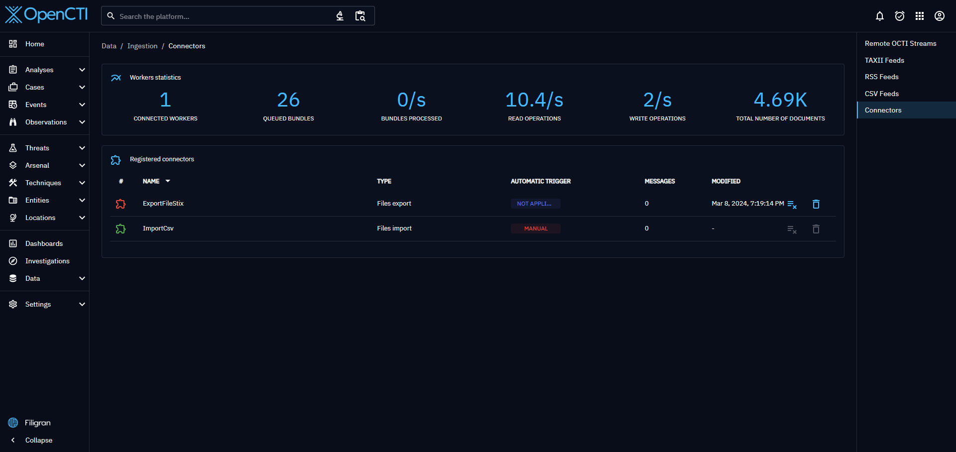Image resolution: width=956 pixels, height=452 pixels.
Task: Expand the Settings menu chevron
Action: coord(82,304)
